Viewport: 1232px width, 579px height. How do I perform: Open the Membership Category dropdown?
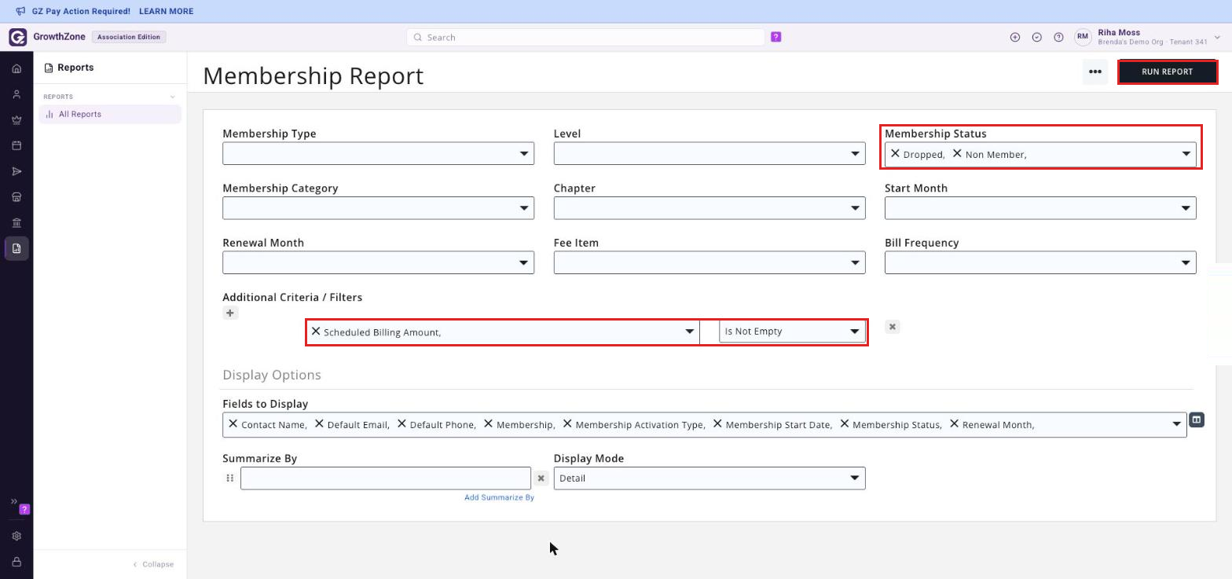[x=378, y=208]
